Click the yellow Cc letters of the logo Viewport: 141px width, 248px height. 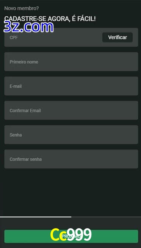tap(58, 235)
